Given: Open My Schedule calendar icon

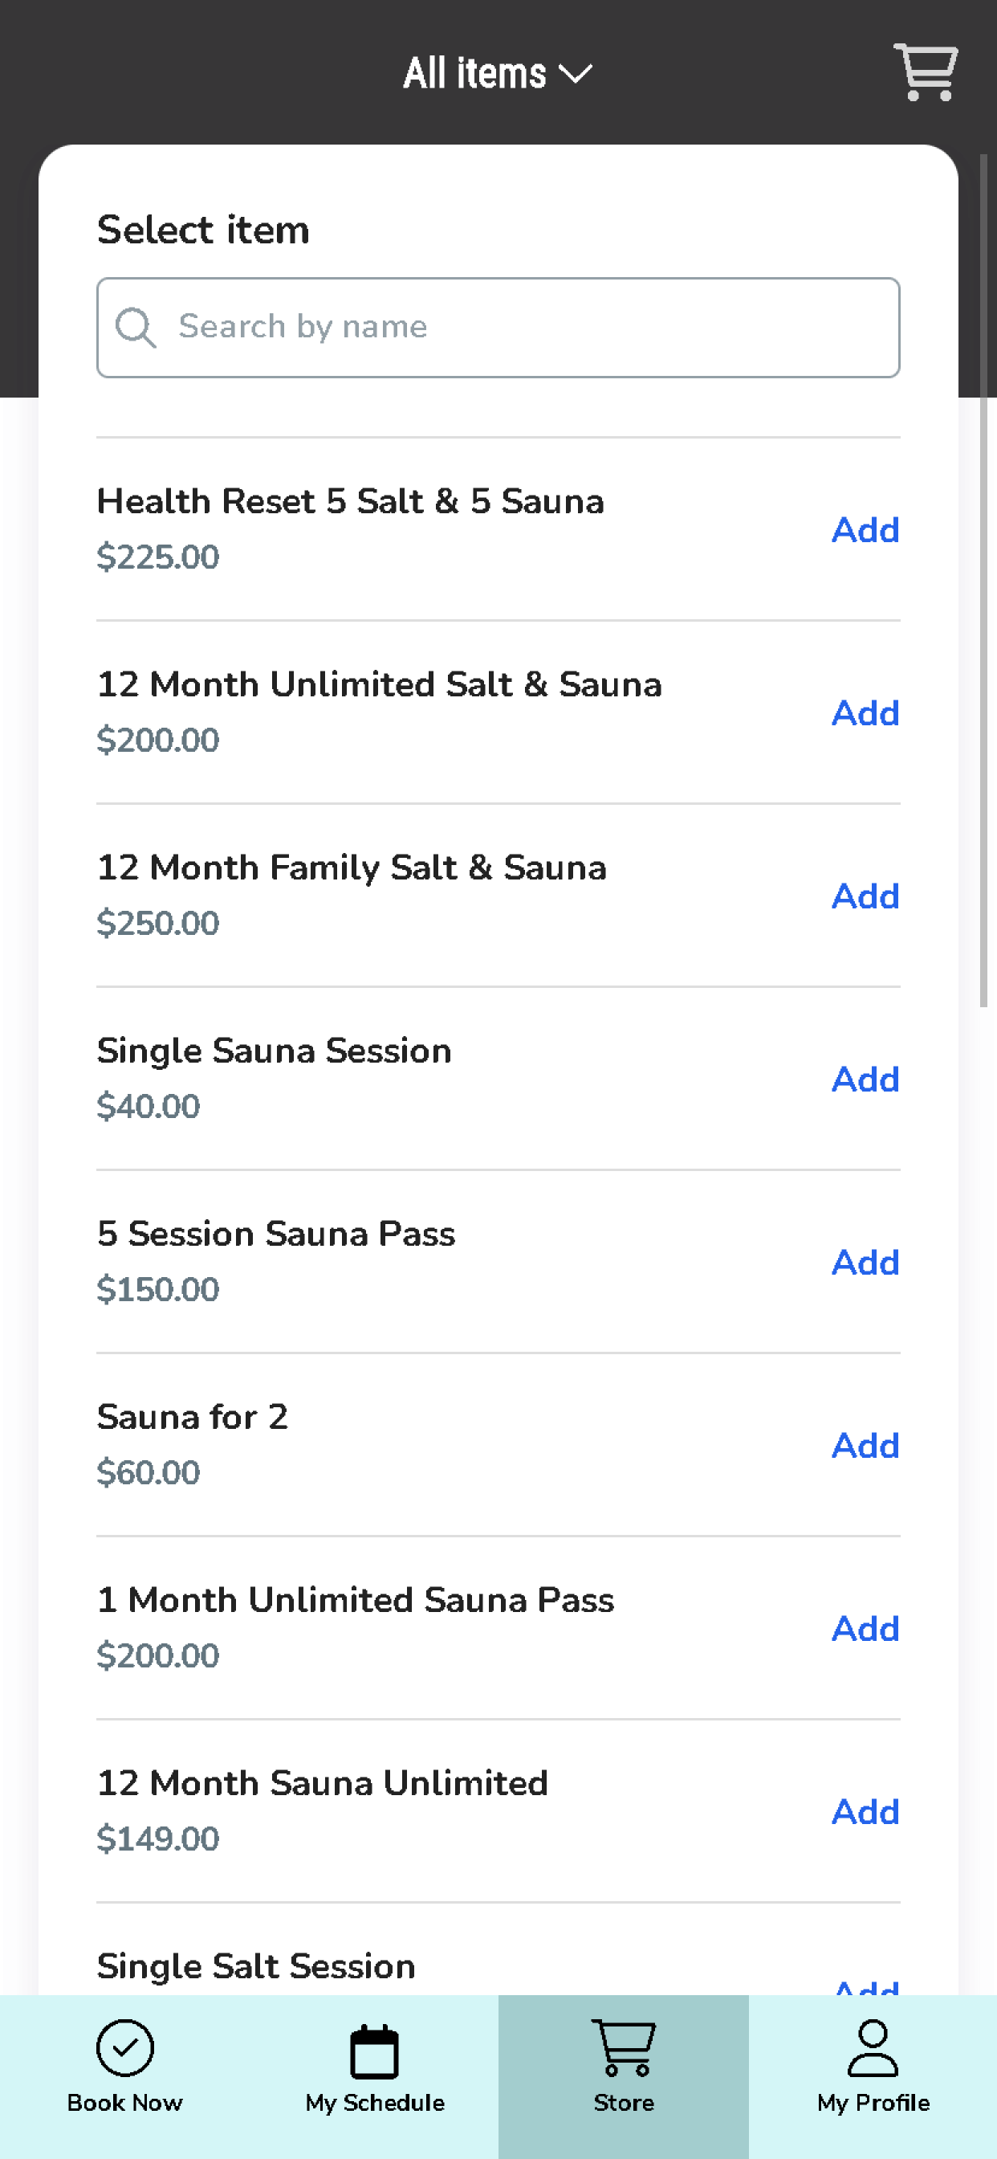Looking at the screenshot, I should point(375,2051).
